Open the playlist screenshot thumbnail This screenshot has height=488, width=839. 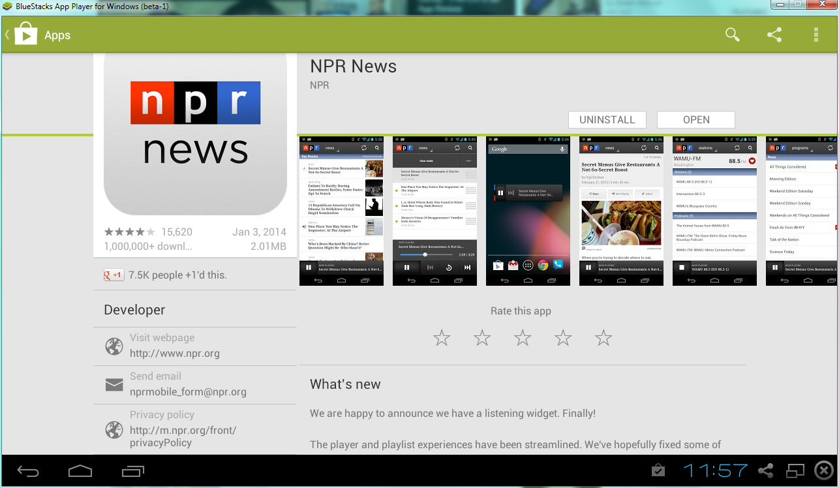[435, 211]
